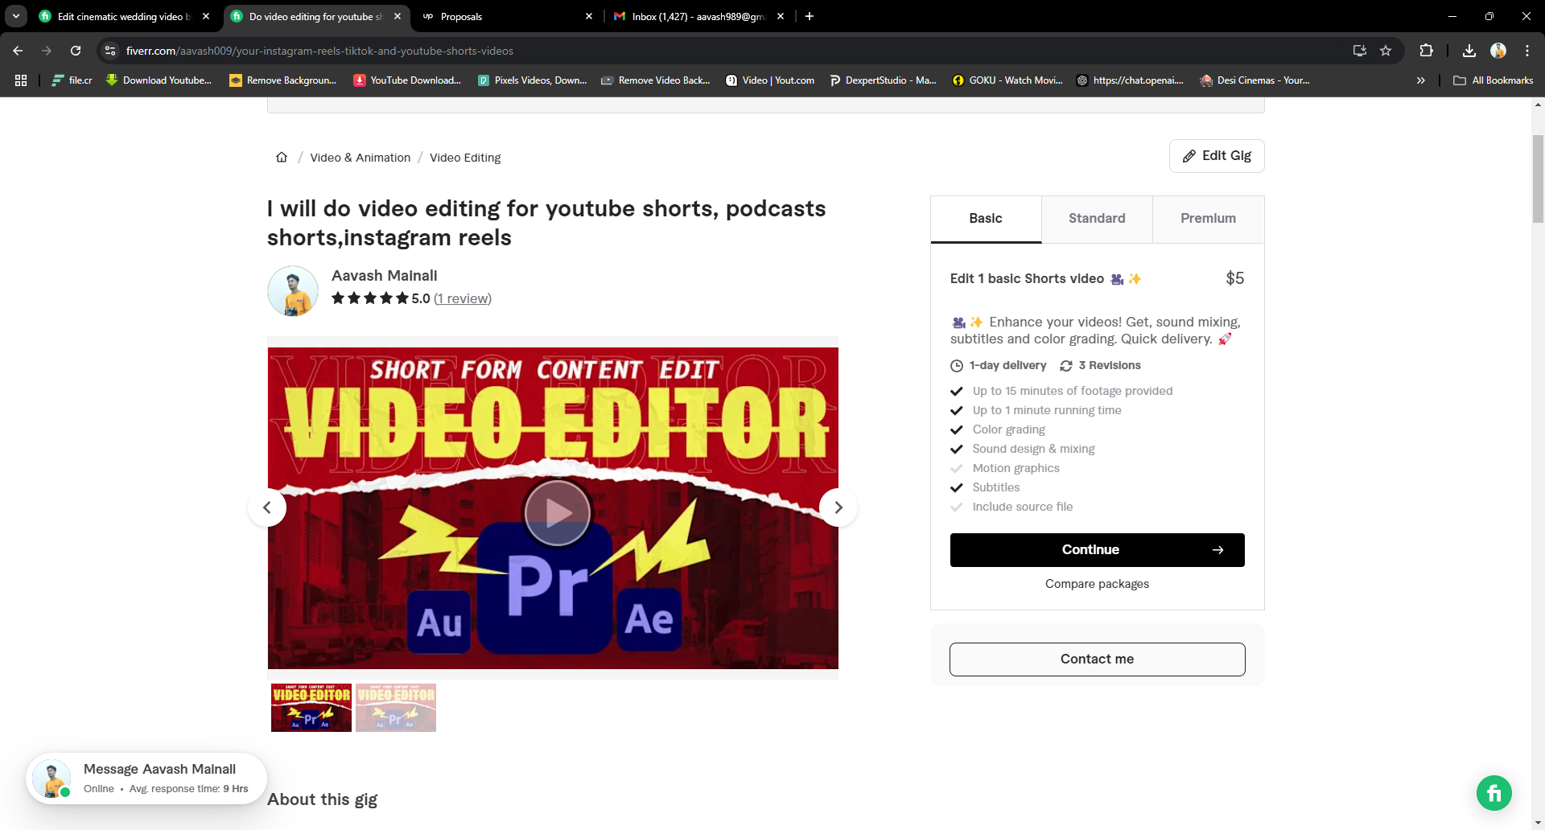Viewport: 1545px width, 830px height.
Task: Open Aavash Mainali profile picture
Action: (293, 291)
